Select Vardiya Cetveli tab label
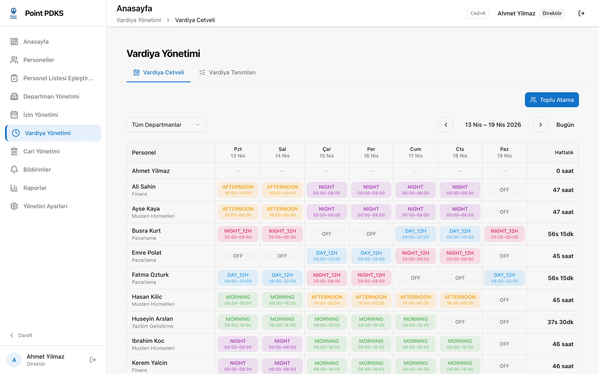This screenshot has width=599, height=374. 163,72
